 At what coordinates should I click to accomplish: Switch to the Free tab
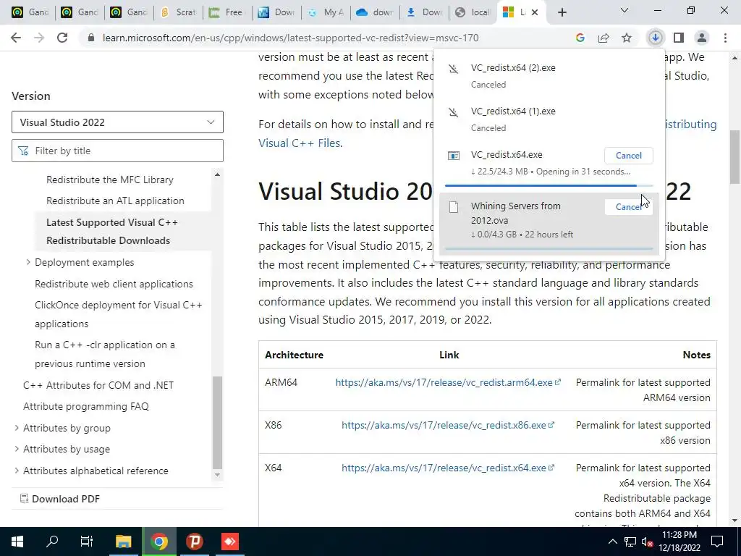coord(227,12)
